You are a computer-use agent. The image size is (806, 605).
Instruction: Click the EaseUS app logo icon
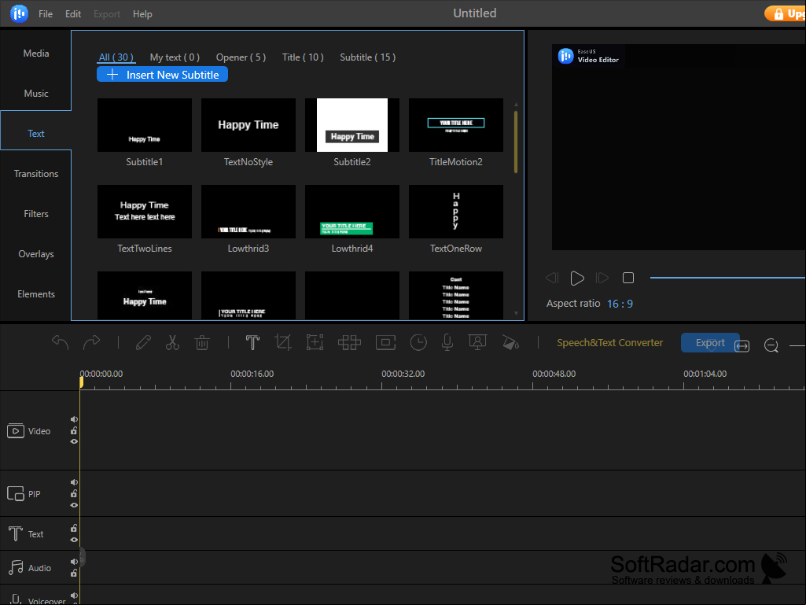(x=19, y=13)
